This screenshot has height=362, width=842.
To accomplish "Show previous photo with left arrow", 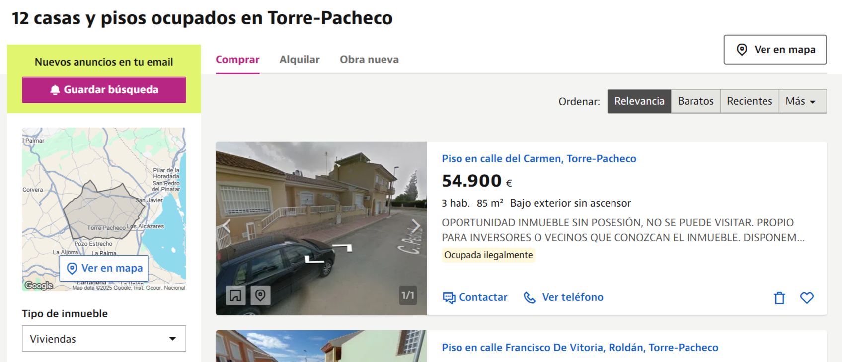I will [227, 226].
